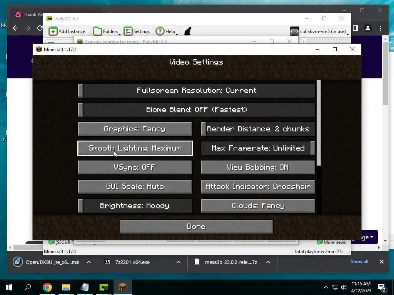The height and width of the screenshot is (295, 394).
Task: Open the network tray icon
Action: pos(335,287)
